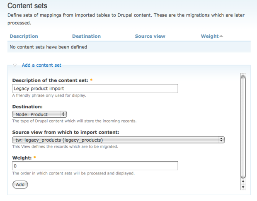
Task: Click the fieldset vertical scrollbar thumb
Action: tap(243, 127)
